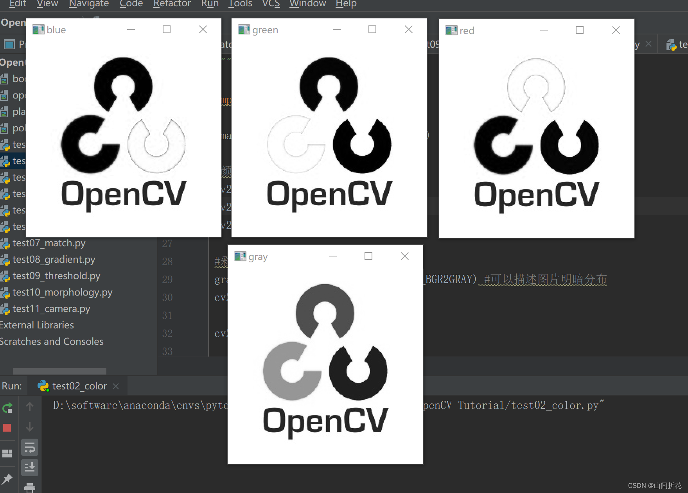Click line number 29 in the gutter
Viewport: 688px width, 493px height.
[167, 279]
